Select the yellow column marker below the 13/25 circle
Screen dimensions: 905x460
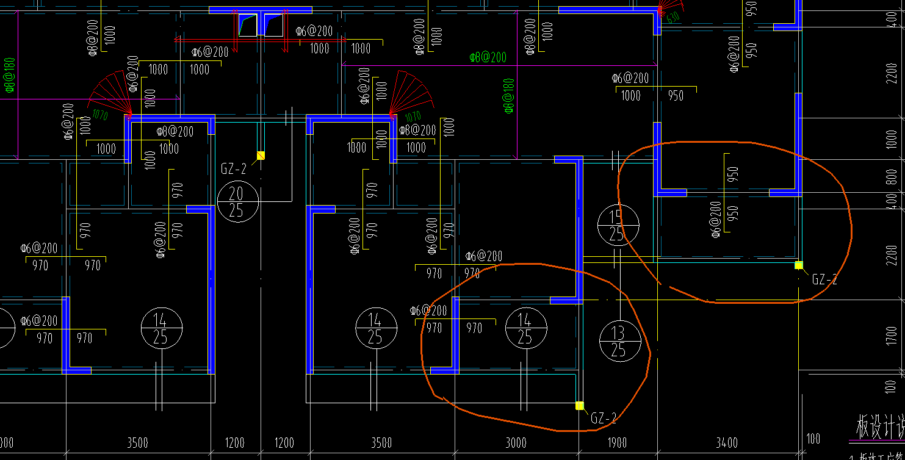click(580, 406)
